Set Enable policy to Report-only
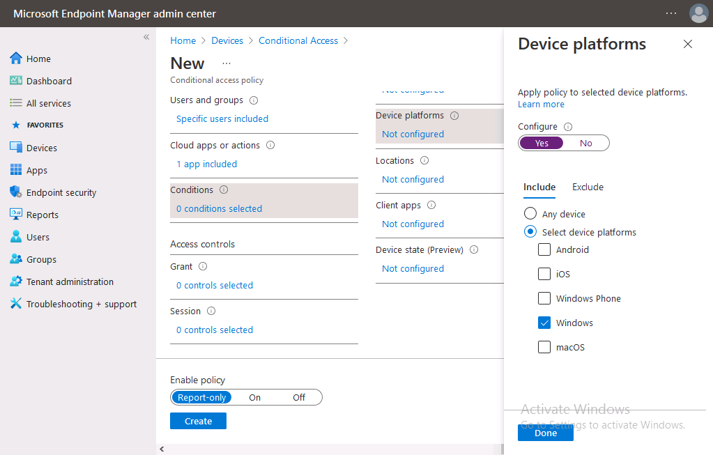 tap(202, 397)
